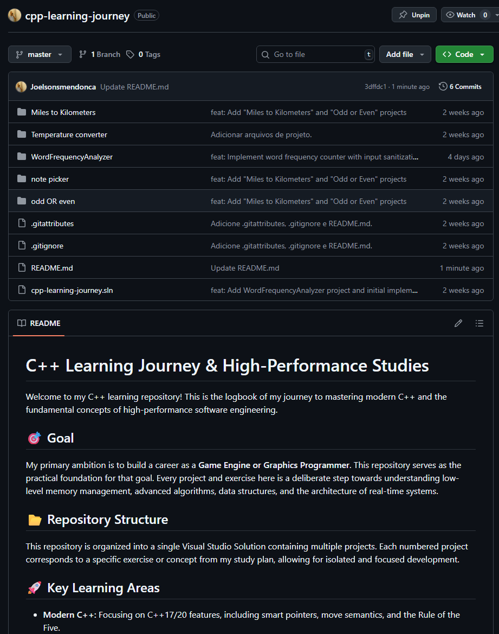The width and height of the screenshot is (499, 634).
Task: Open commit message Adicionar arquivos de projeto
Action: click(x=261, y=135)
